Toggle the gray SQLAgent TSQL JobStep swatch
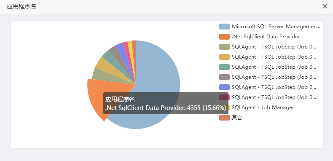The height and width of the screenshot is (161, 333). click(224, 77)
